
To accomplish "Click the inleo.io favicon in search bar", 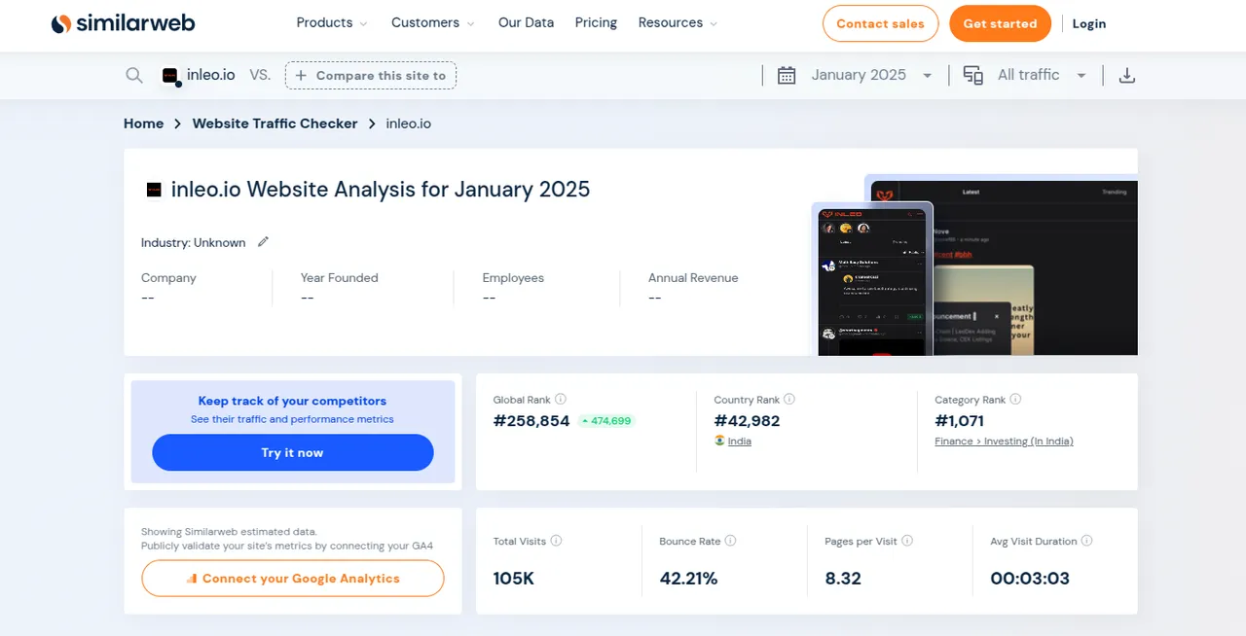I will coord(170,75).
